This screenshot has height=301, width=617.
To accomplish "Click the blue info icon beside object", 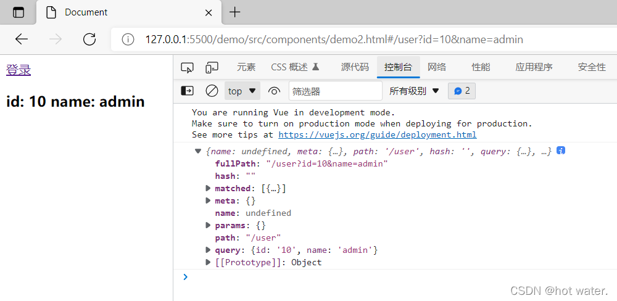I will (x=561, y=150).
